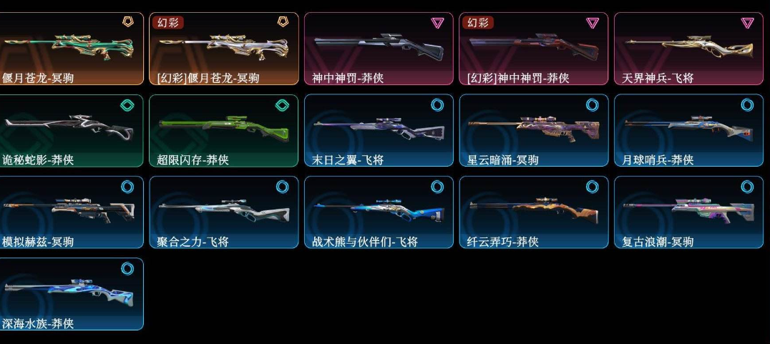The image size is (770, 344).
Task: Click the green diamond icon on 超限闪存-莽侠 card
Action: click(x=283, y=105)
